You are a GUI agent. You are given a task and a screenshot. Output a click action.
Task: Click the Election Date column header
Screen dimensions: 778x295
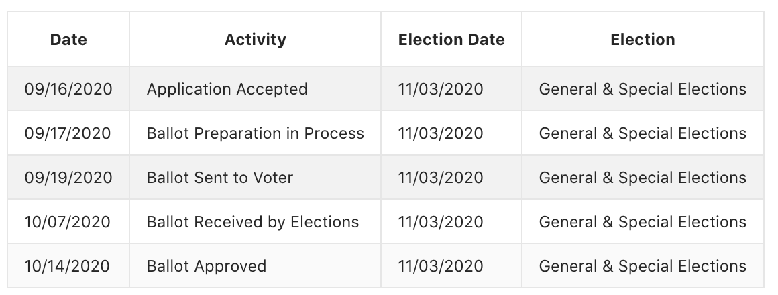(451, 39)
